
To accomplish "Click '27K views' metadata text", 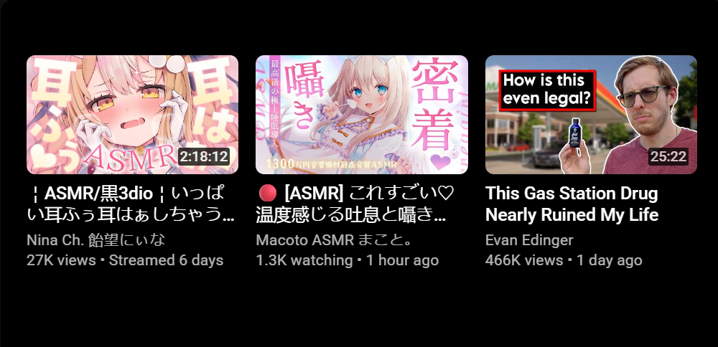I will tap(61, 260).
